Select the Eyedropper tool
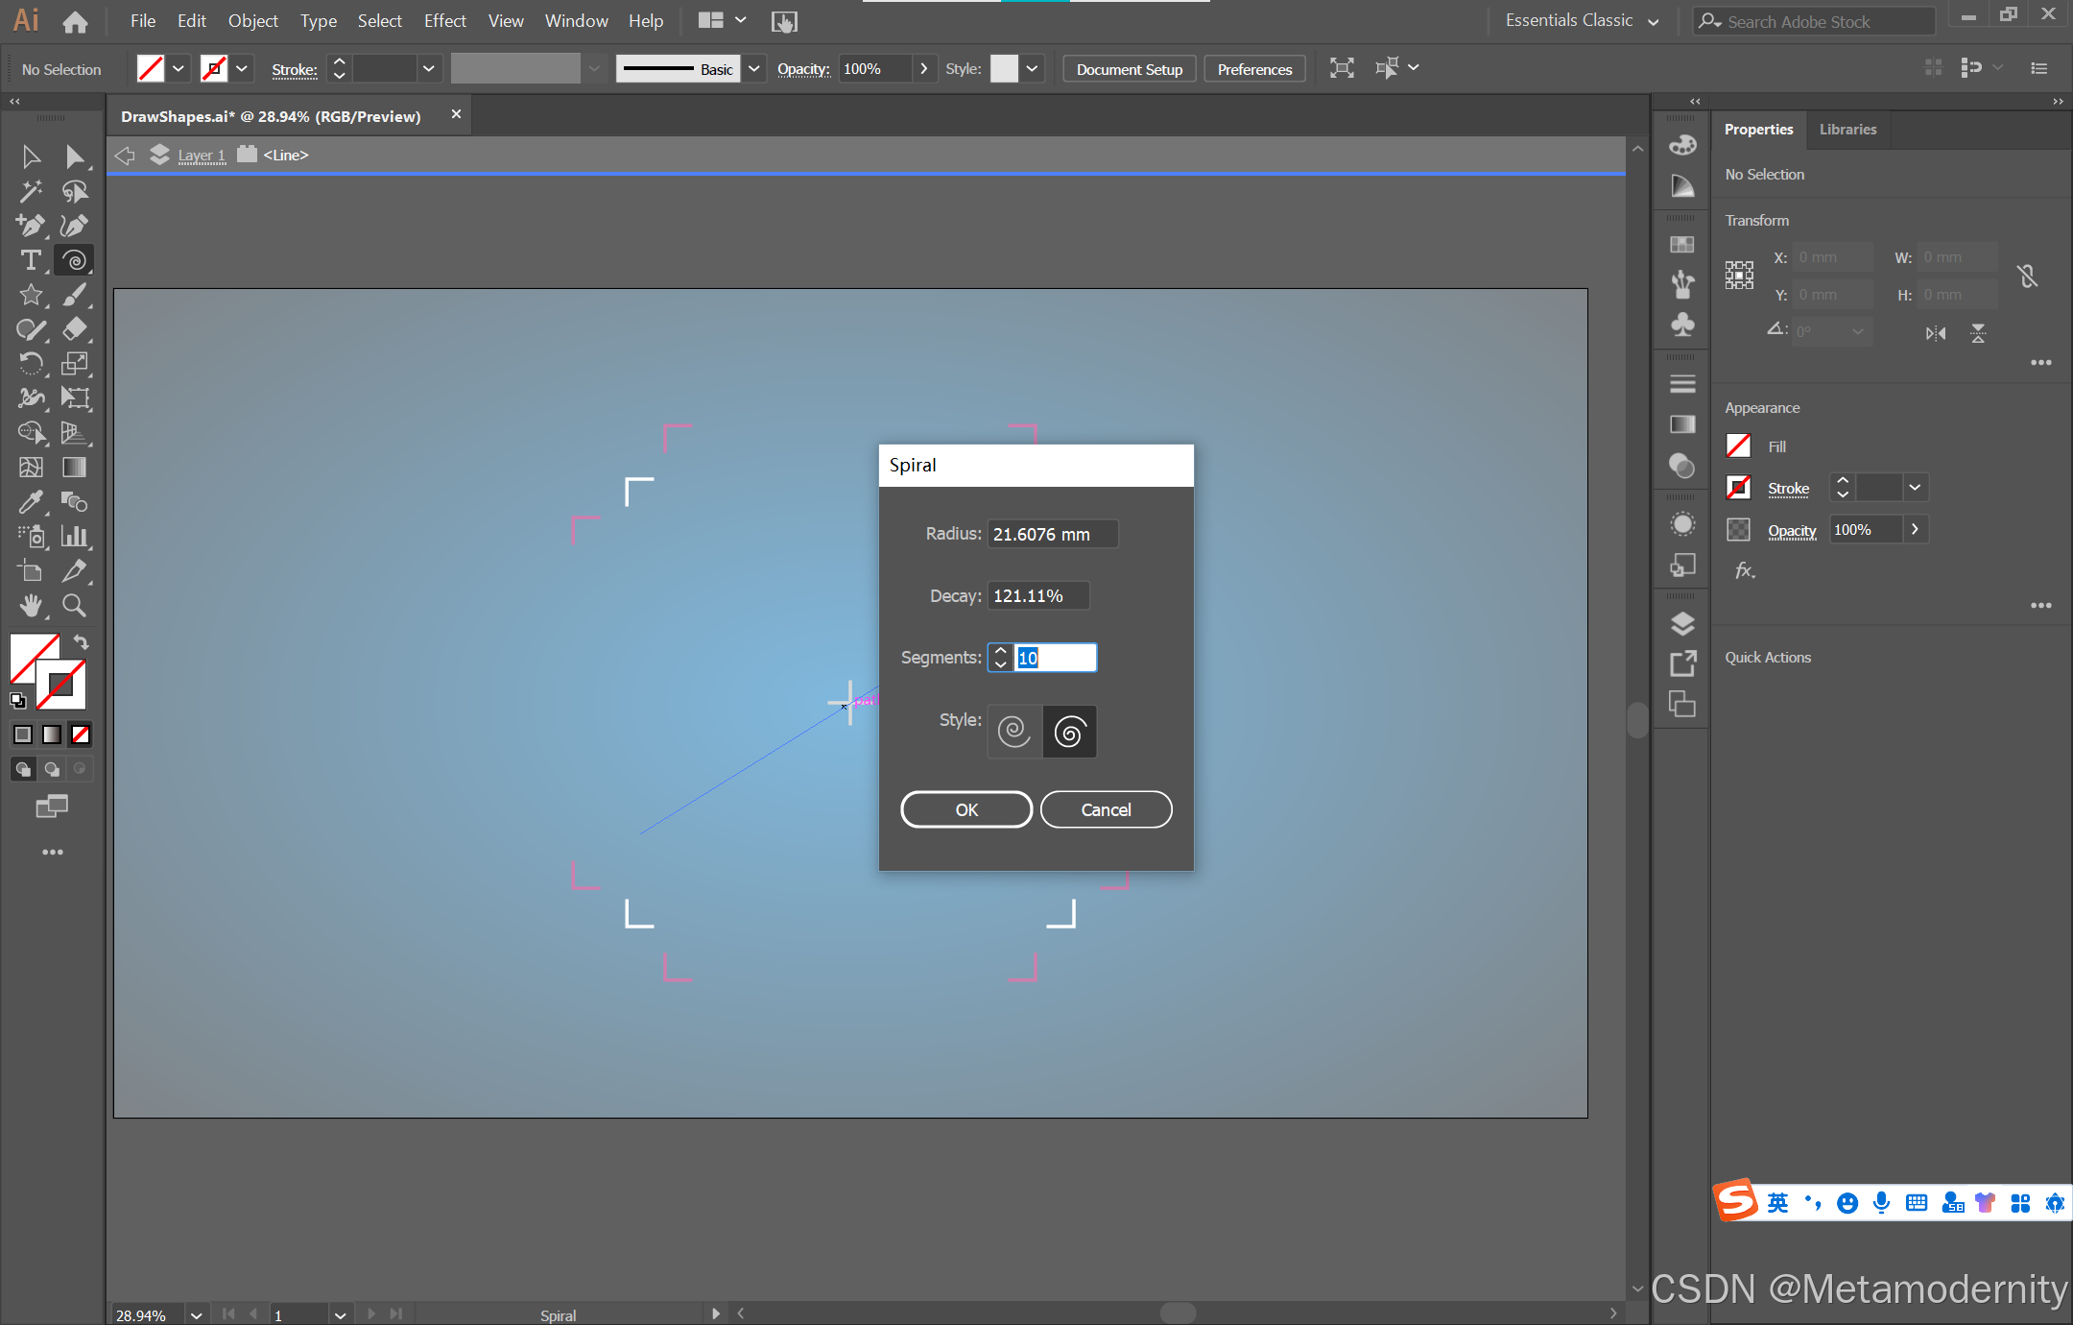 [31, 501]
